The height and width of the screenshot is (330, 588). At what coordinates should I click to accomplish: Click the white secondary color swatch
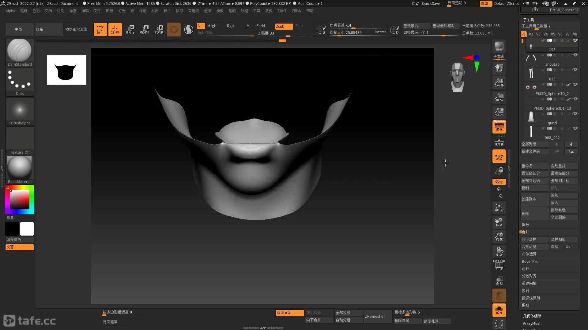[x=27, y=229]
